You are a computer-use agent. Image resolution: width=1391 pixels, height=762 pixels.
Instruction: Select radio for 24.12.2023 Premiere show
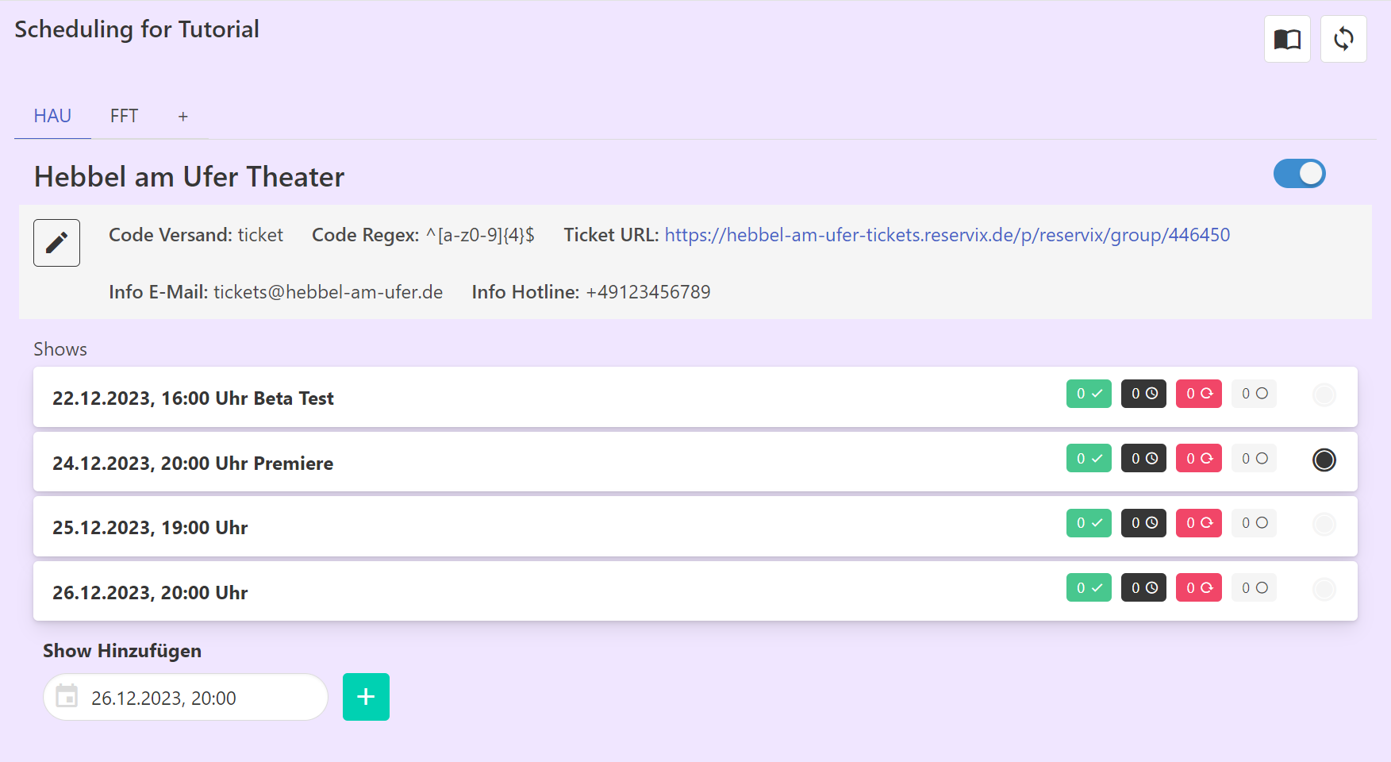[x=1324, y=460]
